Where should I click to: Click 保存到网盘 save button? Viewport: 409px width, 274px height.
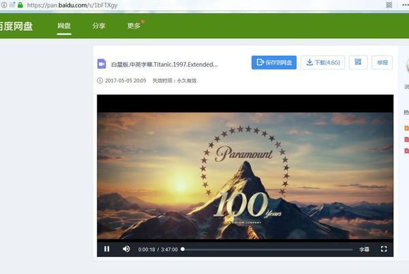(x=273, y=63)
